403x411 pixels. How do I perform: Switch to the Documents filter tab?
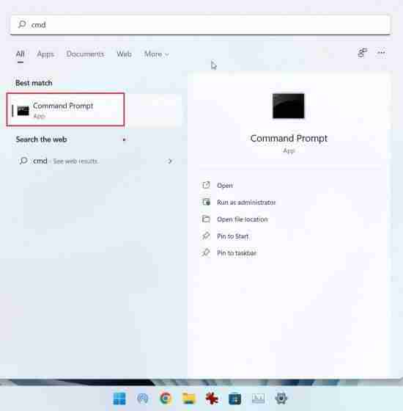(x=85, y=54)
